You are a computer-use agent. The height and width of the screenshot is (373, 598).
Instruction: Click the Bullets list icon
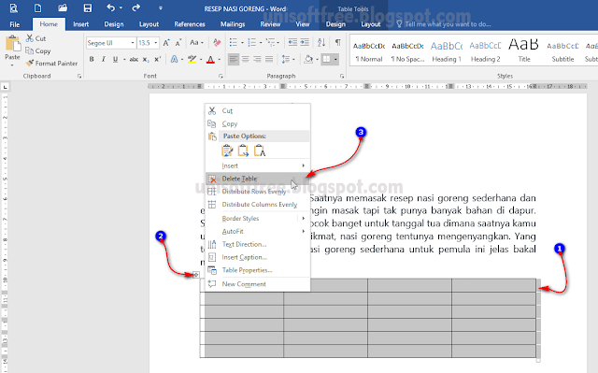233,42
